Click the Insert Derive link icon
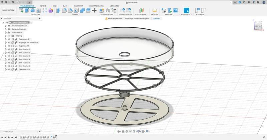 tap(164, 10)
